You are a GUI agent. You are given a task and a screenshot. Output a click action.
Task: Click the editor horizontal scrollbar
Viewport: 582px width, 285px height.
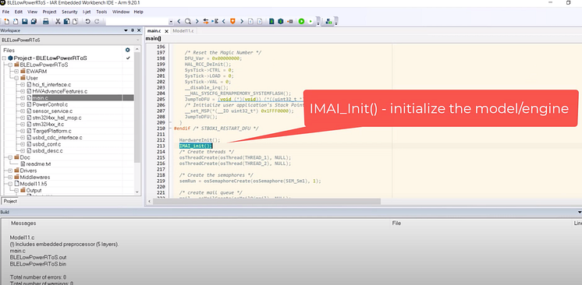[x=267, y=201]
